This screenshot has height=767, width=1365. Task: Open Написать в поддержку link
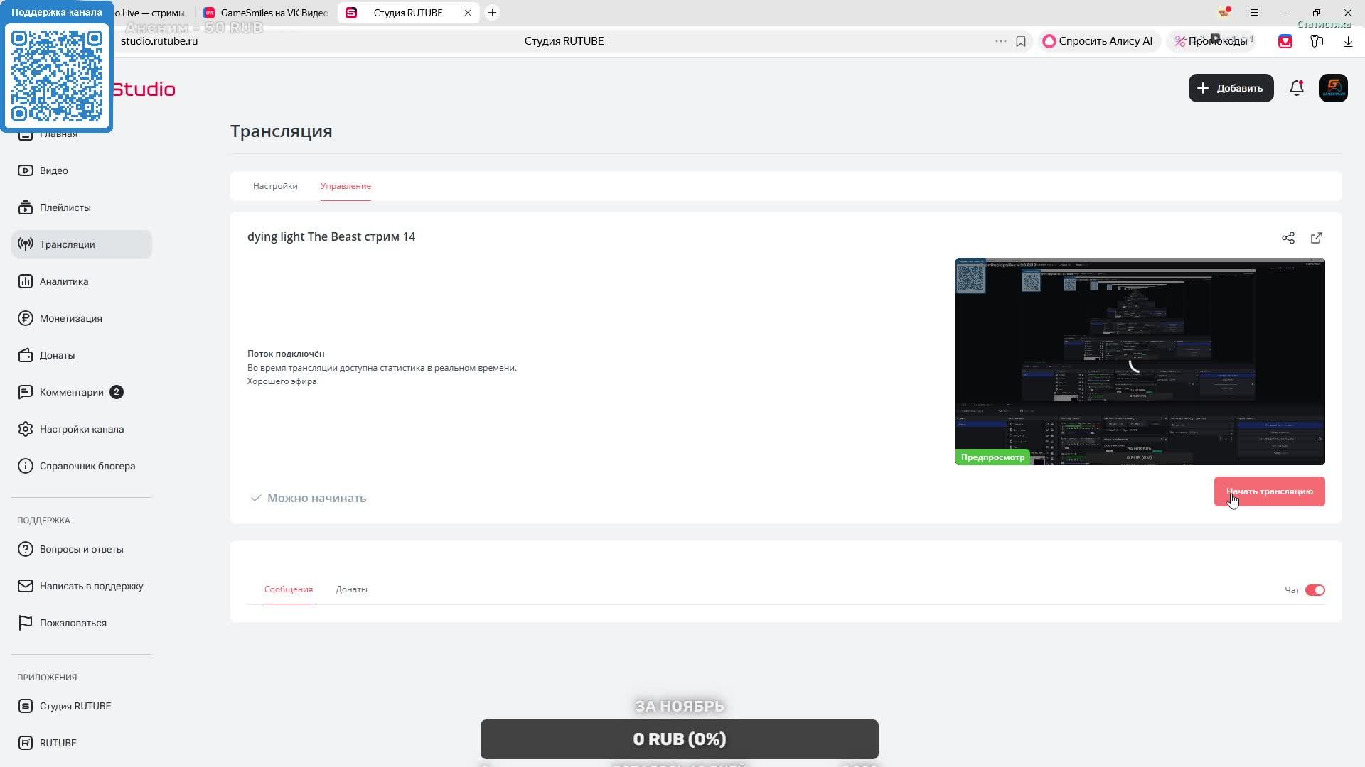(91, 586)
